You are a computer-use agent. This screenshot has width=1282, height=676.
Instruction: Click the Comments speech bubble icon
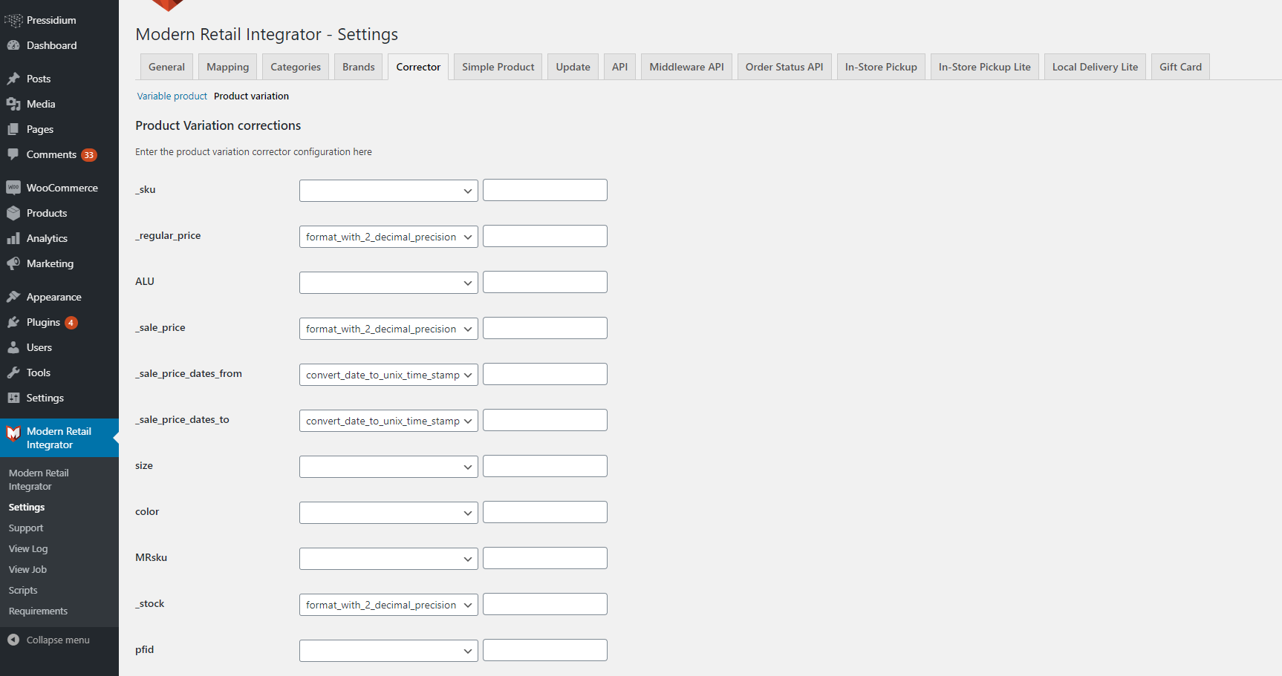tap(13, 154)
